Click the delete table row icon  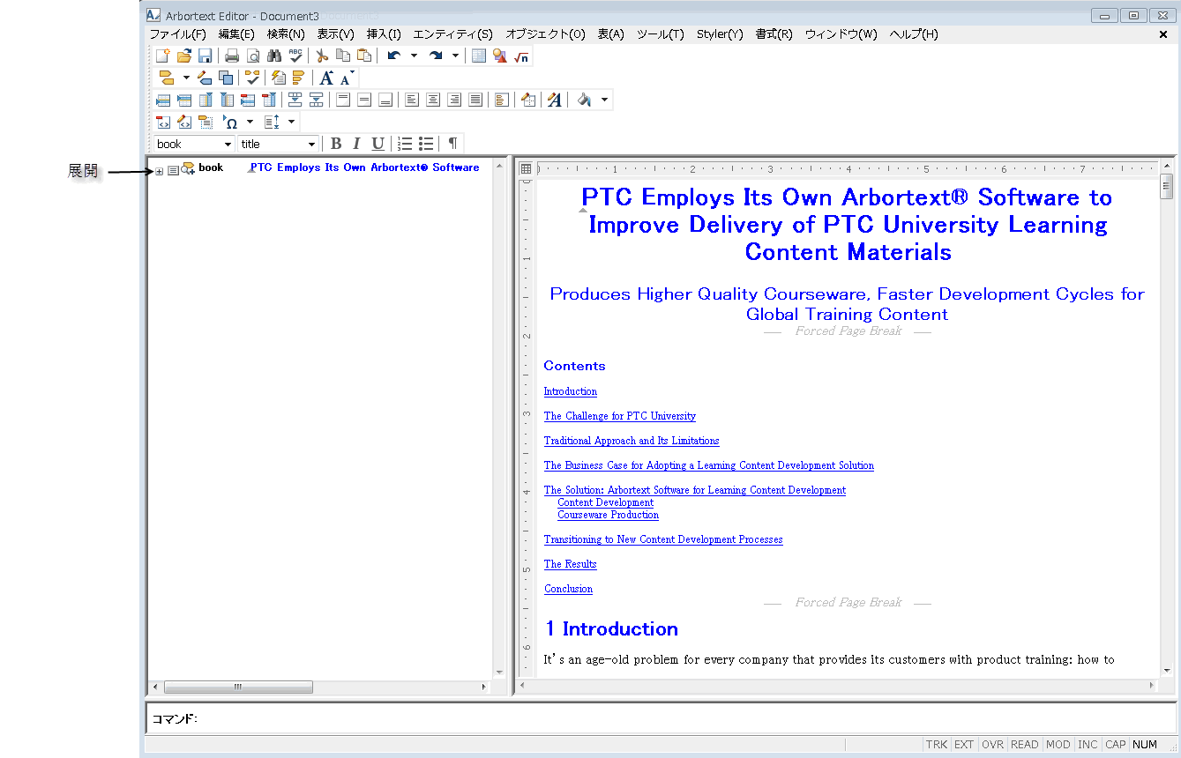pos(248,100)
